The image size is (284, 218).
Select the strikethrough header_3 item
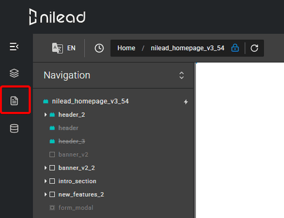(x=72, y=141)
